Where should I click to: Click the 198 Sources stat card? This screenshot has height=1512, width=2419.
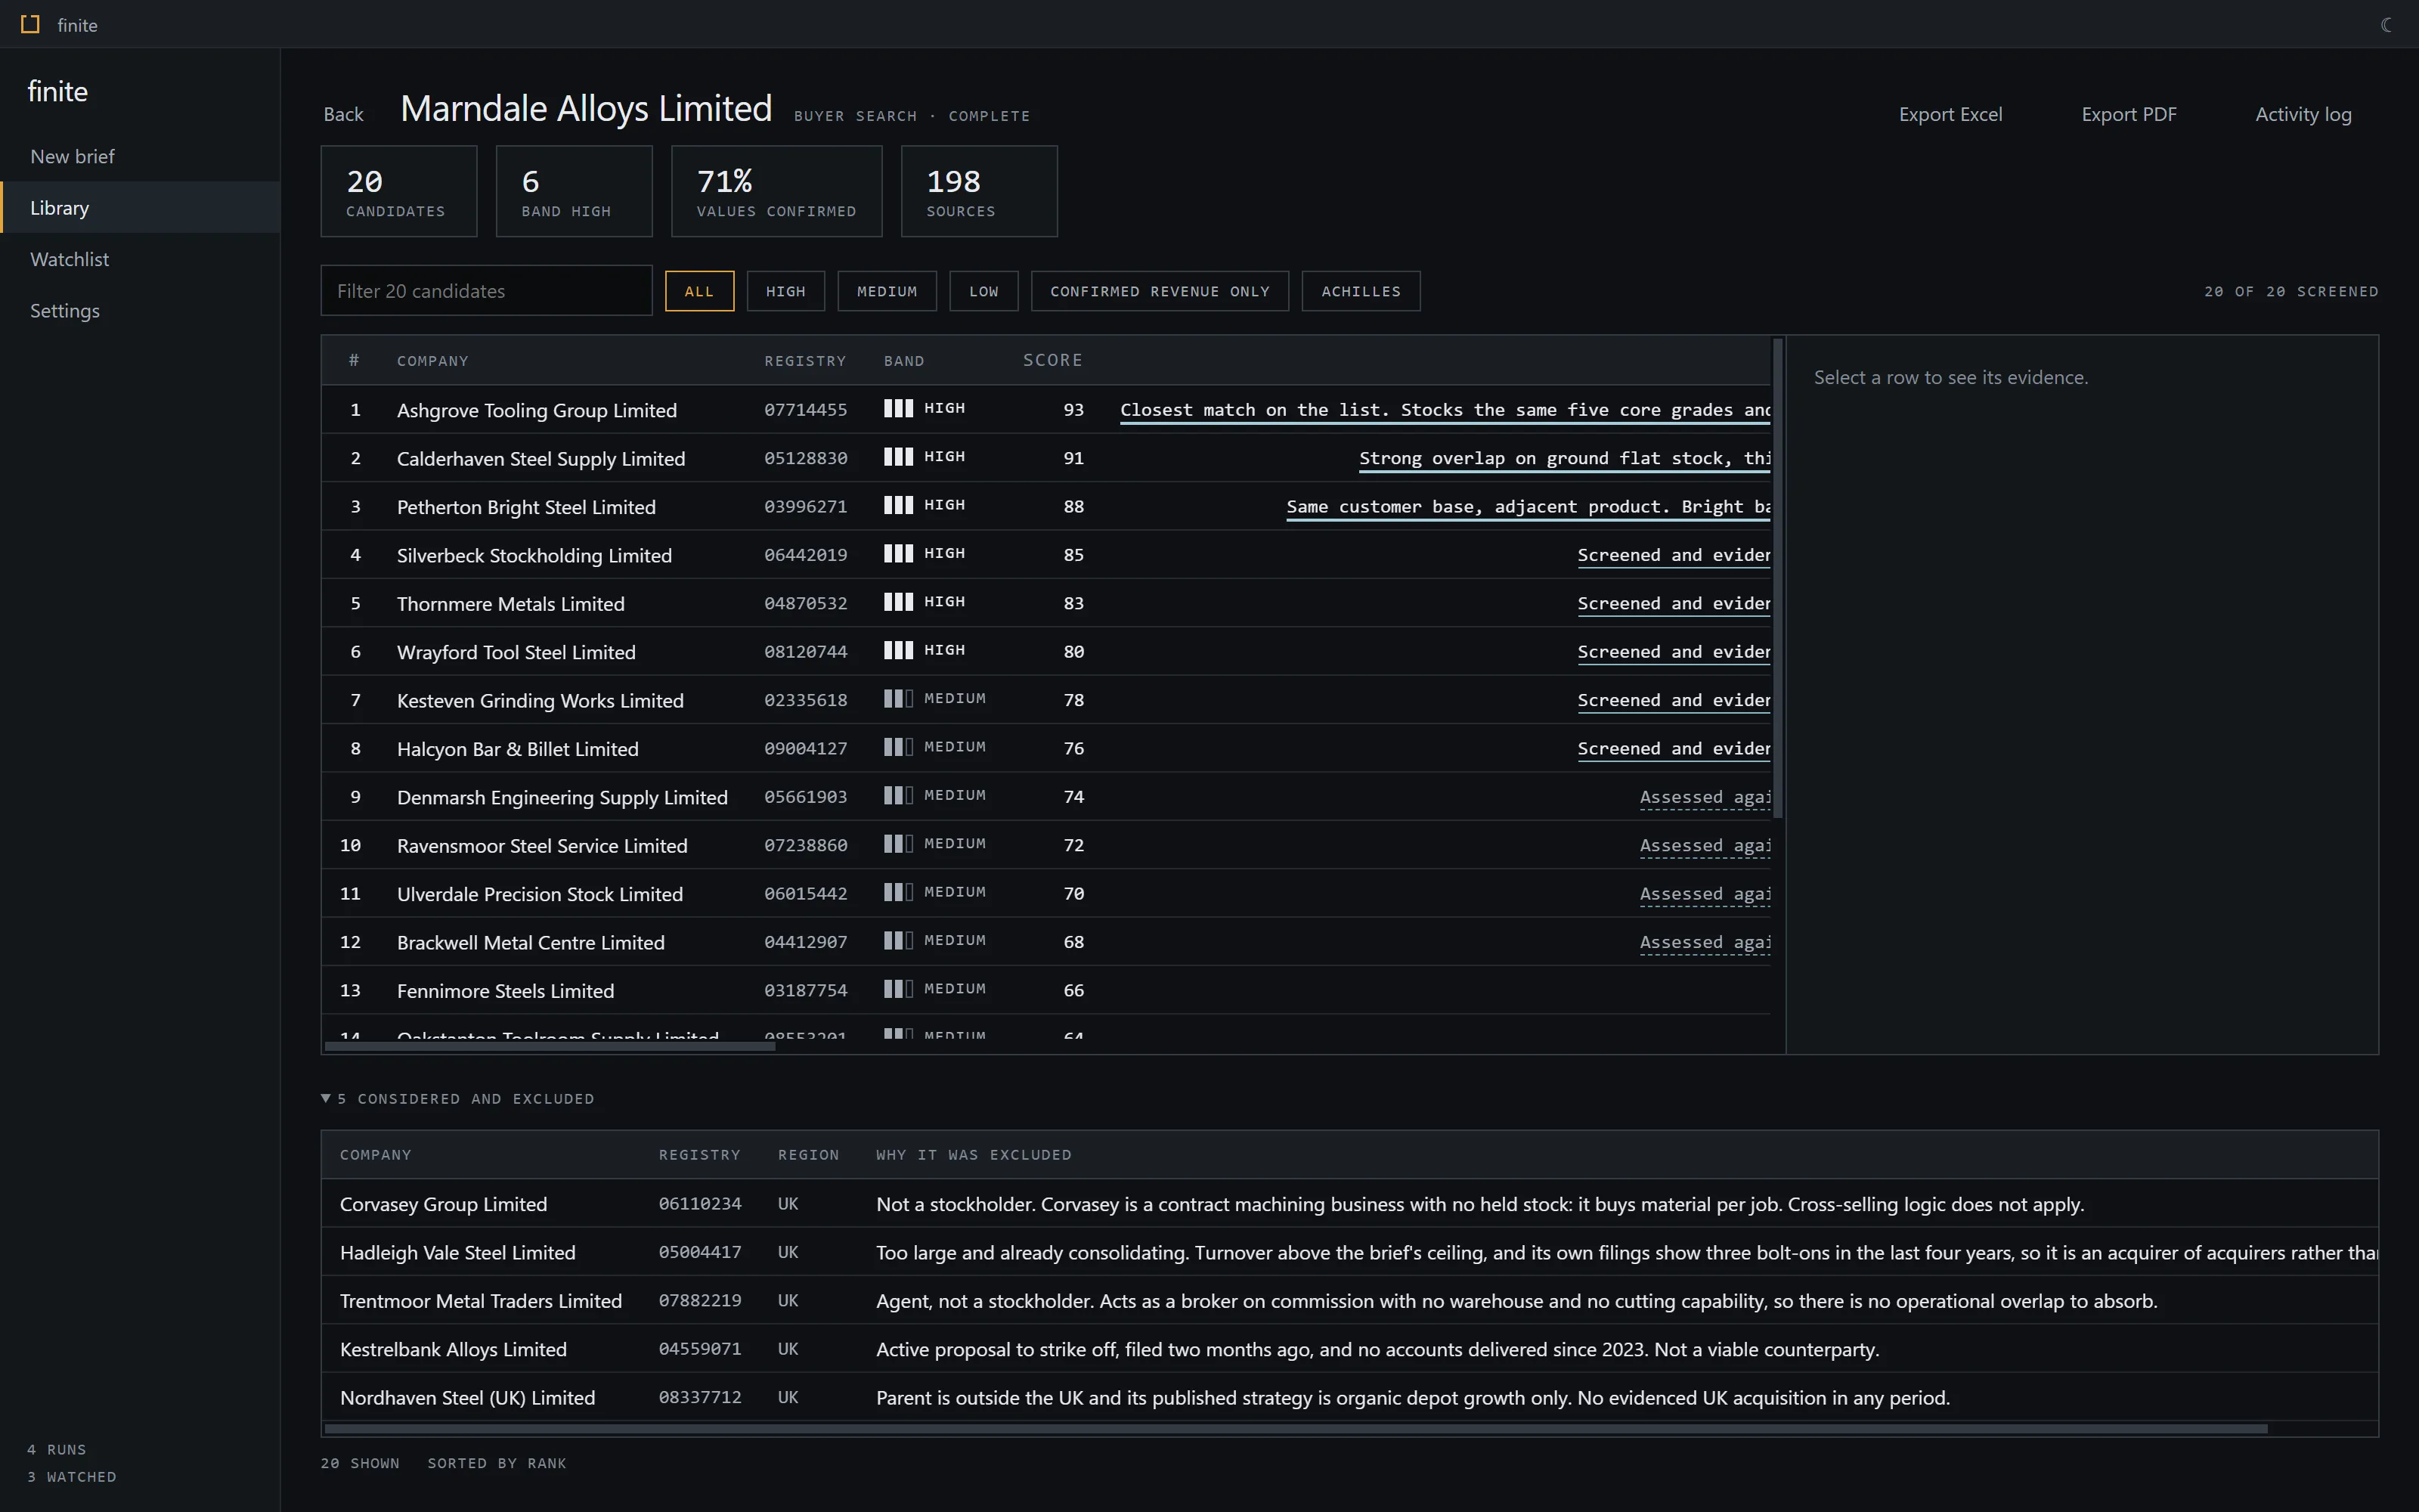click(x=979, y=191)
